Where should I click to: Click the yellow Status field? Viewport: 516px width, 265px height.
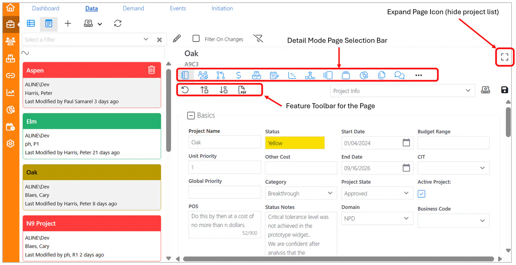(295, 143)
